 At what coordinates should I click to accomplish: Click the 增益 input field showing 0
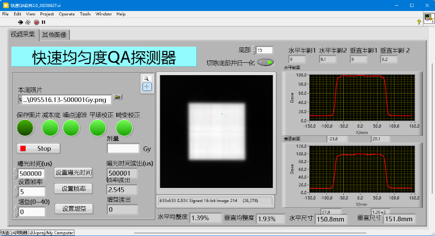(31, 212)
